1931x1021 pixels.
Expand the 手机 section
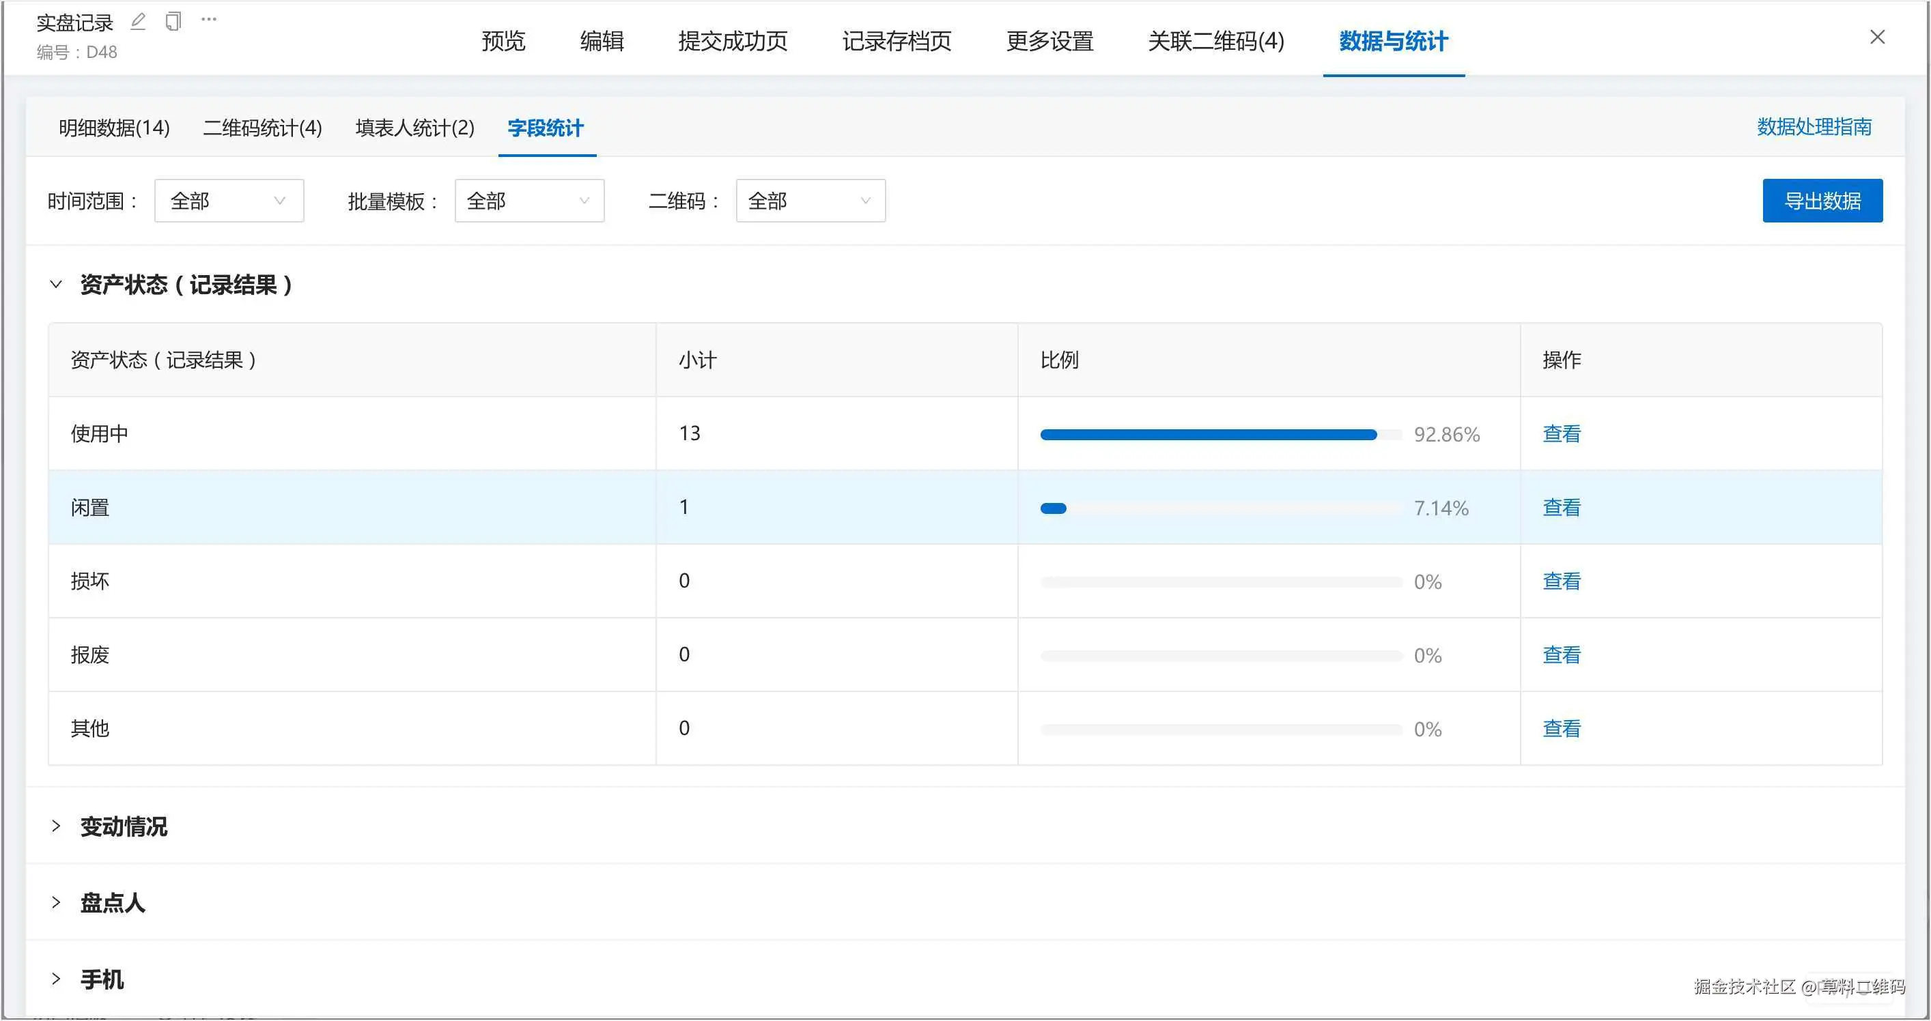point(56,979)
